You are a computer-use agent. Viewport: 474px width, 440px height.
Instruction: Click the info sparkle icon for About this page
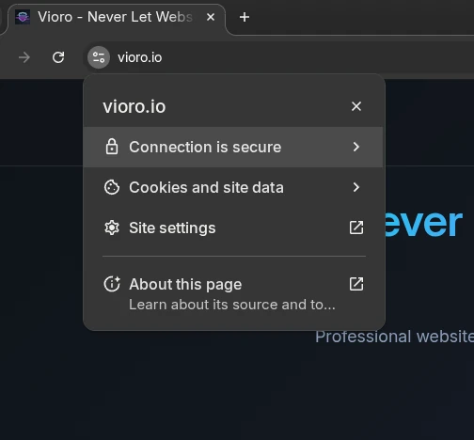coord(112,284)
